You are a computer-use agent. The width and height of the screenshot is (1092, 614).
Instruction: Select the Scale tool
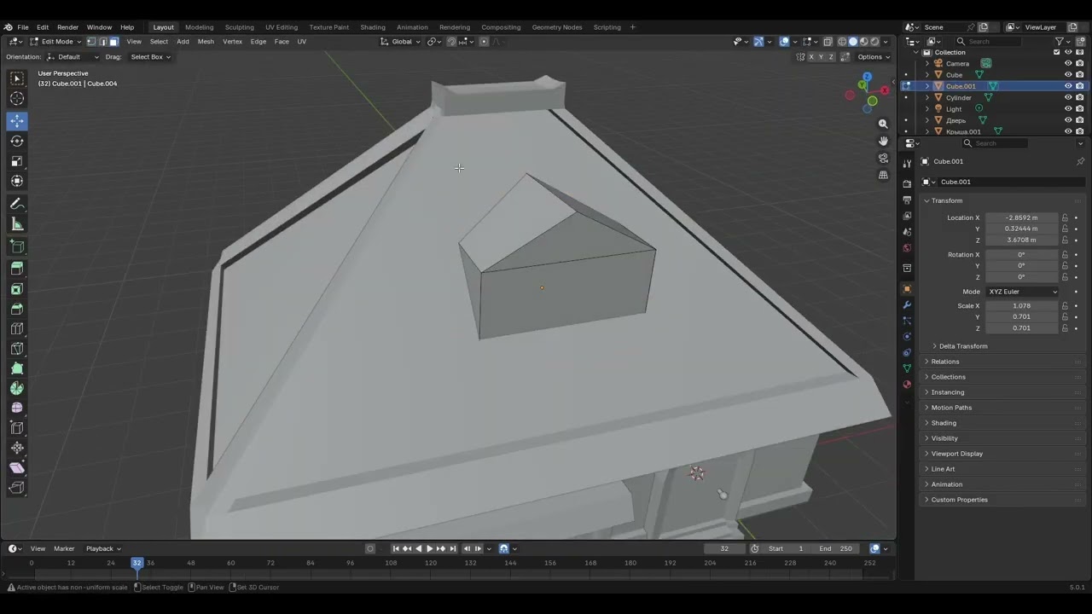(17, 161)
